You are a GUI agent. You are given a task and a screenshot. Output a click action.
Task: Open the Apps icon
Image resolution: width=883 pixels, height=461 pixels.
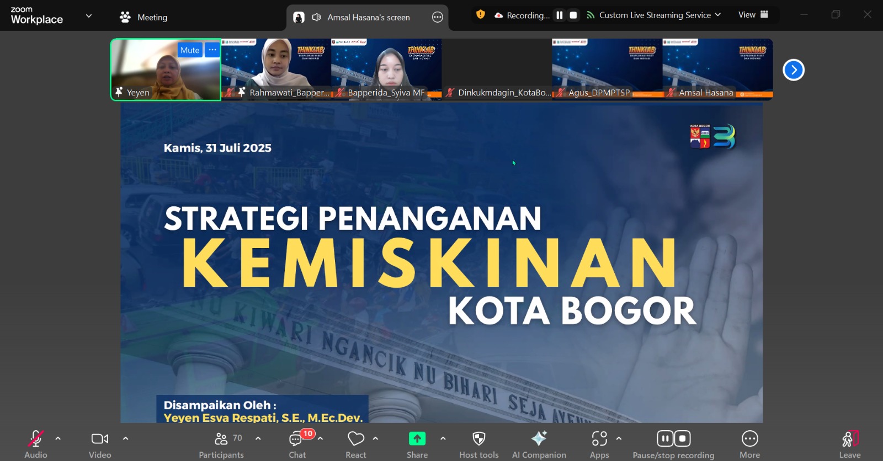point(599,439)
